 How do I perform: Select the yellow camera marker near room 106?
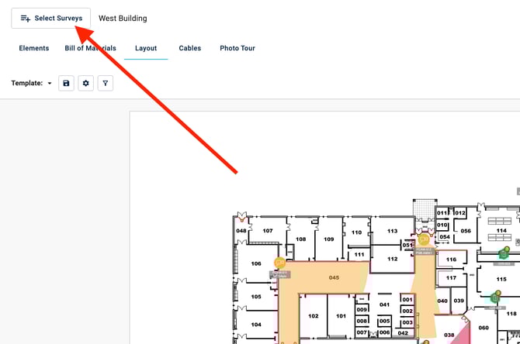pyautogui.click(x=279, y=263)
